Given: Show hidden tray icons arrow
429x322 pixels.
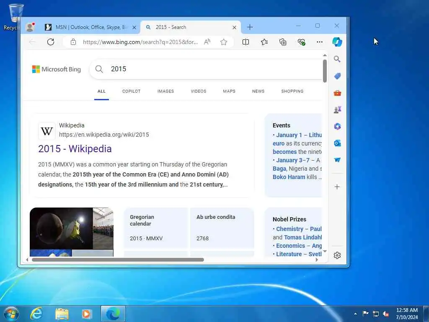Looking at the screenshot, I should (x=355, y=314).
